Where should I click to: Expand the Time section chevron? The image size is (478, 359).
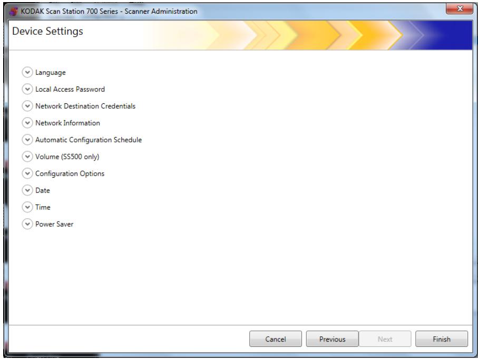pyautogui.click(x=27, y=207)
